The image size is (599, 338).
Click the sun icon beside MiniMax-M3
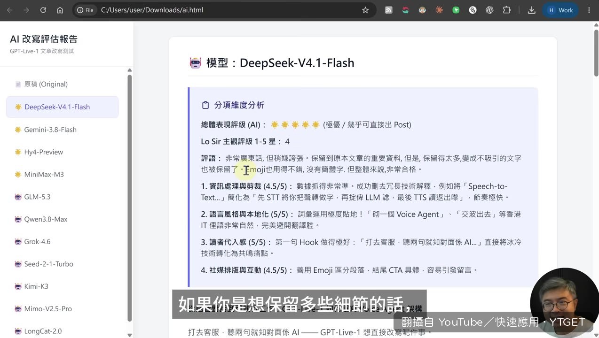point(18,174)
